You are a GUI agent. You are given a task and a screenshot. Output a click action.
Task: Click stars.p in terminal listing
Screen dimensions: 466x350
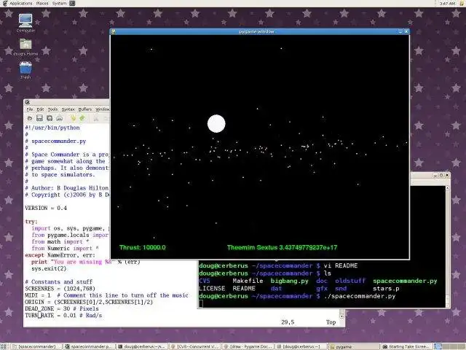[x=386, y=289]
